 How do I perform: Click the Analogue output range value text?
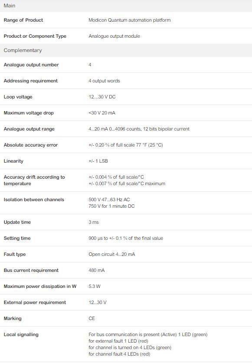(139, 129)
